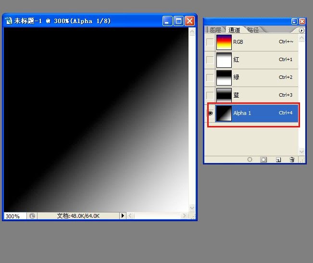The height and width of the screenshot is (263, 313).
Task: Create new channel icon
Action: pos(278,160)
